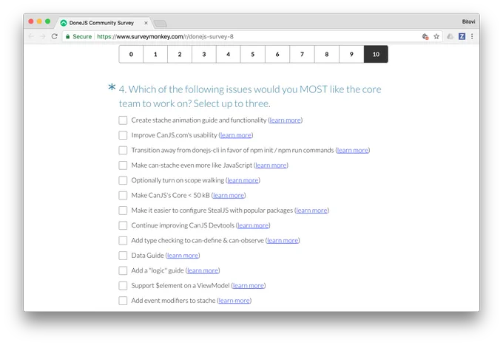Open learn more for StealJS configuration
The width and height of the screenshot is (503, 345).
(x=312, y=211)
